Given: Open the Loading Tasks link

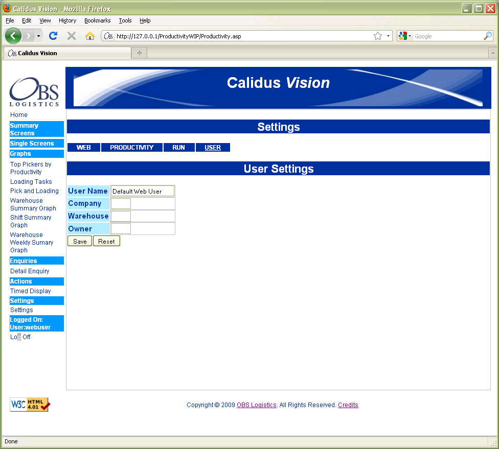Looking at the screenshot, I should coord(31,181).
